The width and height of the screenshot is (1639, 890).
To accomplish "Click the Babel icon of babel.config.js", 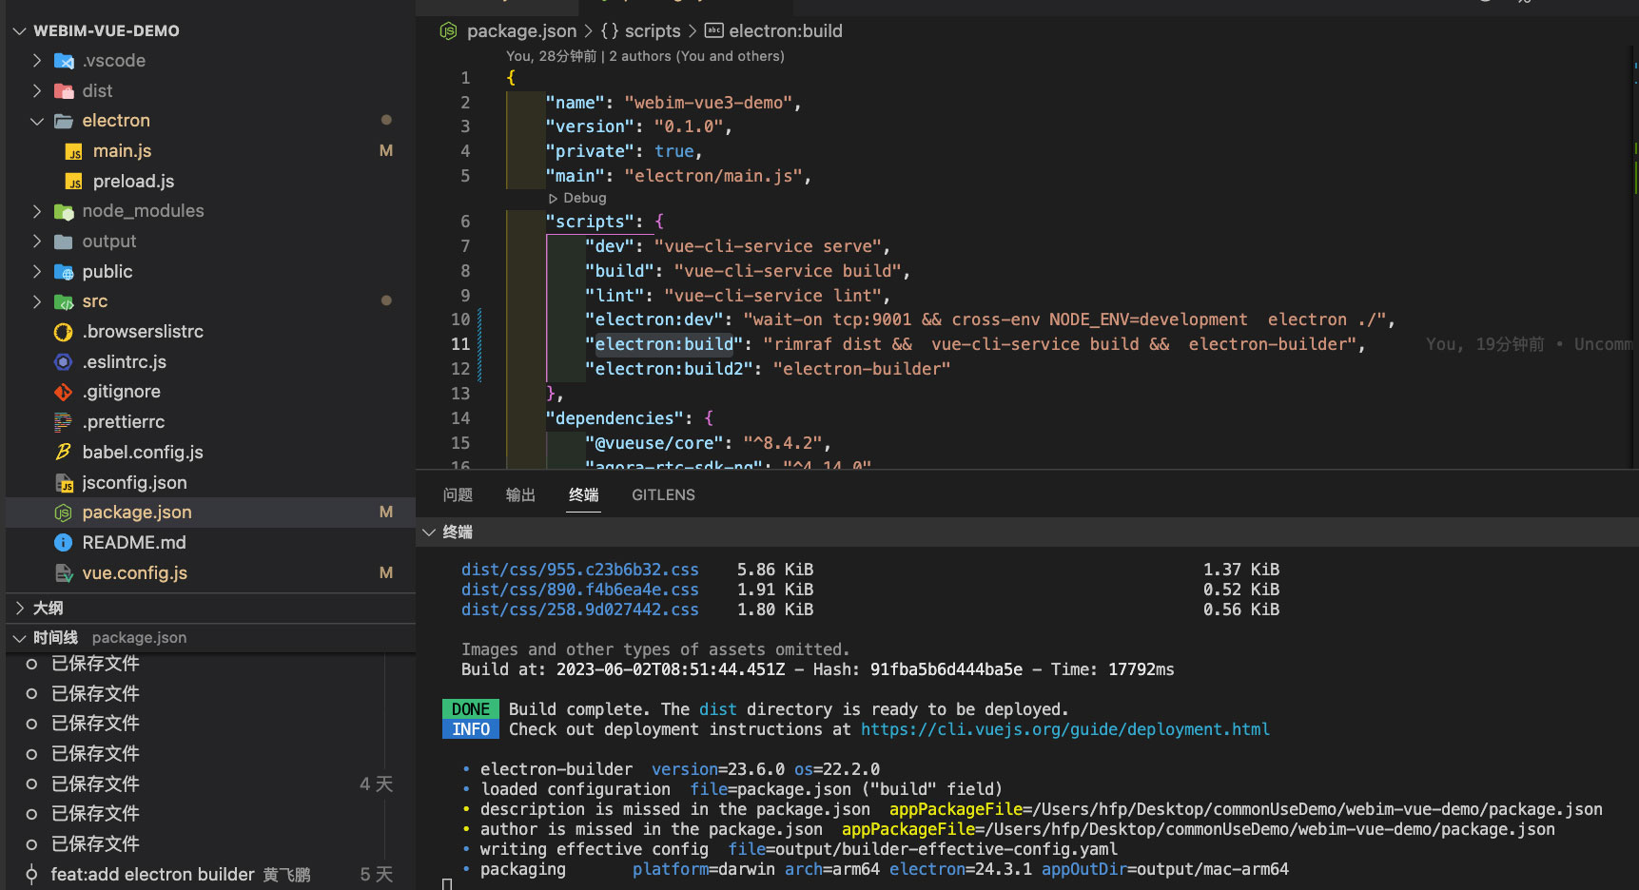I will [64, 453].
